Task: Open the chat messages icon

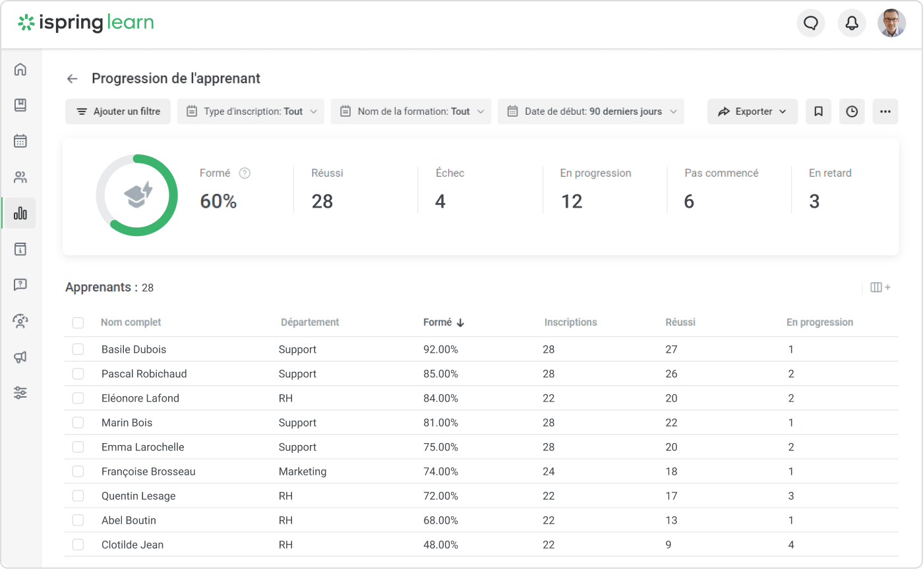Action: pyautogui.click(x=811, y=23)
